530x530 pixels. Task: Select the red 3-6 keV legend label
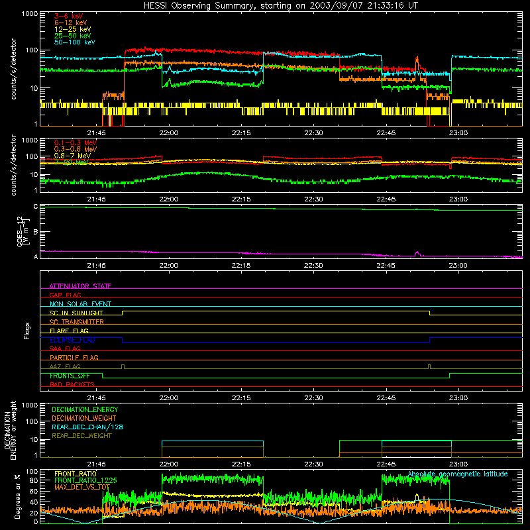click(68, 16)
